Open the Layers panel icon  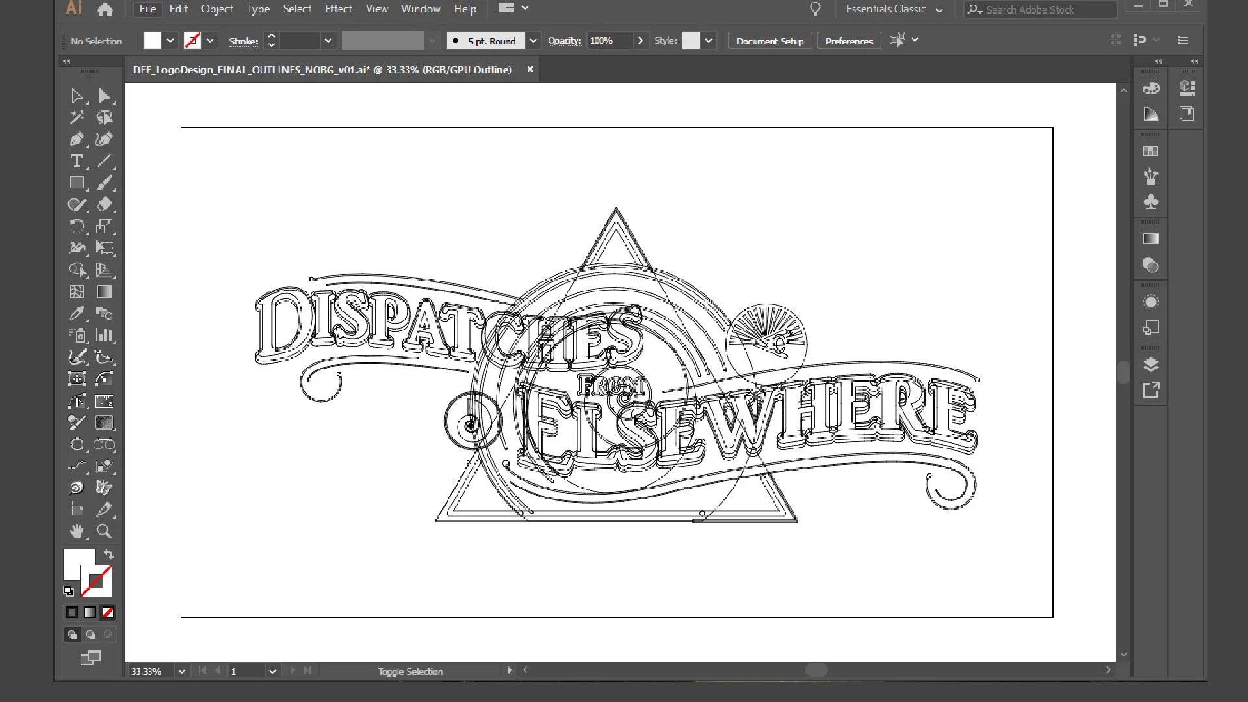[1150, 364]
